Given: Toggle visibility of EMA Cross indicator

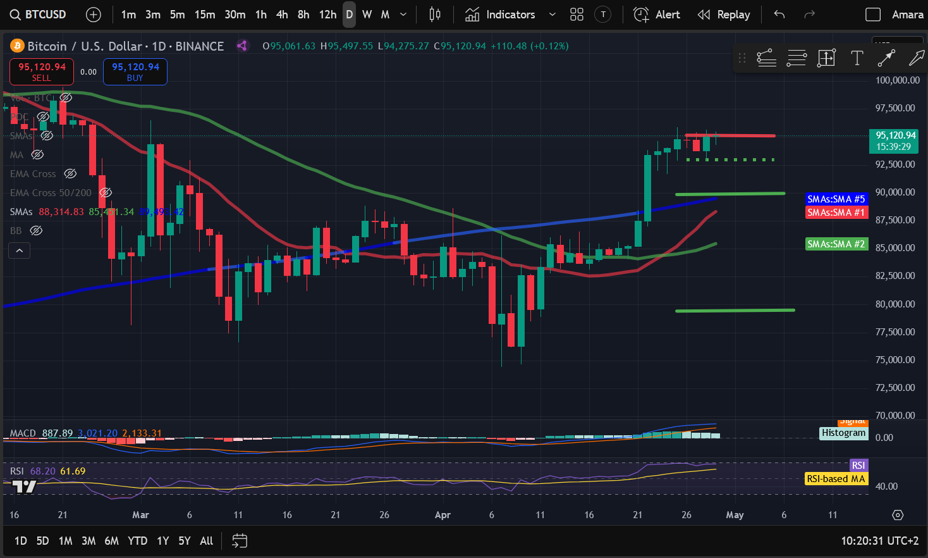Looking at the screenshot, I should (70, 173).
